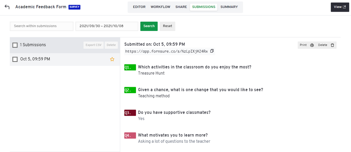The image size is (351, 152).
Task: Copy the submission URL
Action: pyautogui.click(x=212, y=51)
